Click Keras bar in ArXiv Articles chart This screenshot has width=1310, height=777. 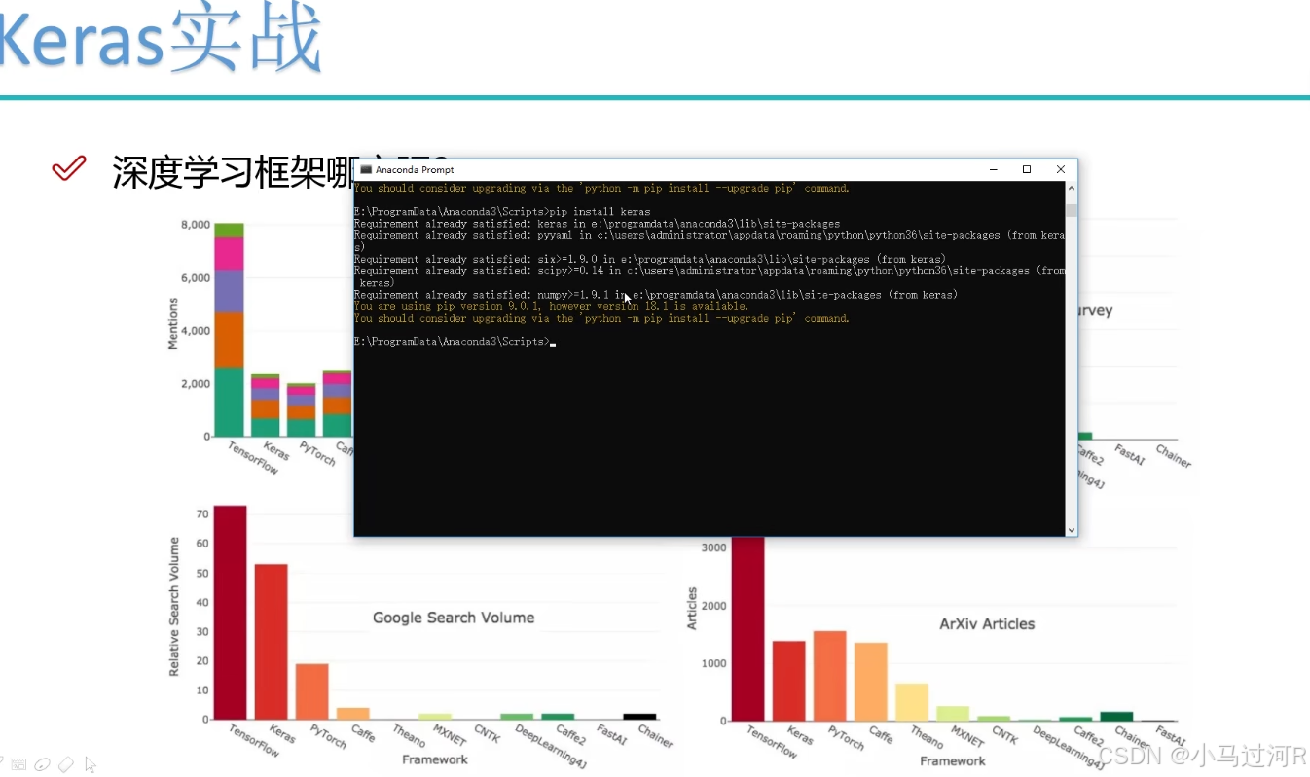point(789,681)
